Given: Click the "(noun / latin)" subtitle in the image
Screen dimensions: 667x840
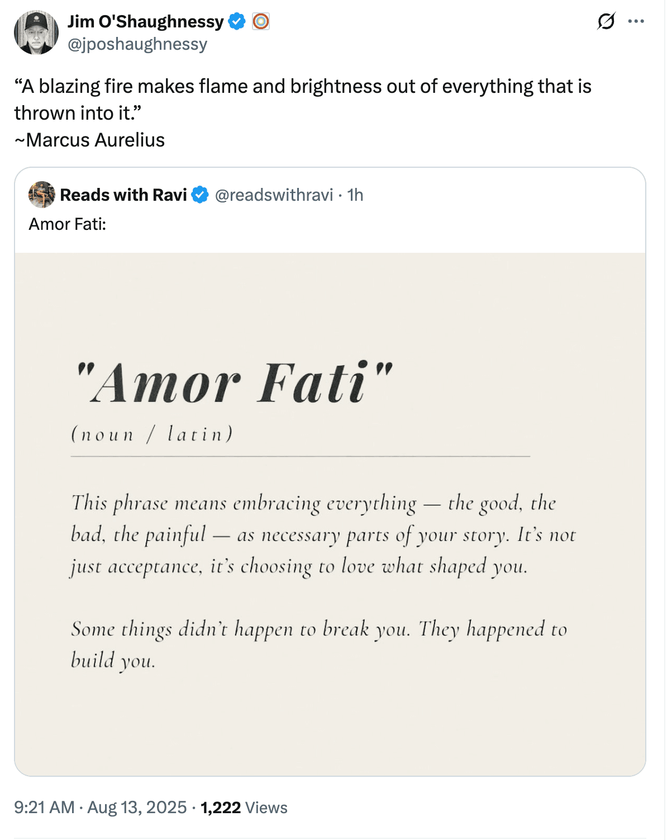Looking at the screenshot, I should coord(152,435).
